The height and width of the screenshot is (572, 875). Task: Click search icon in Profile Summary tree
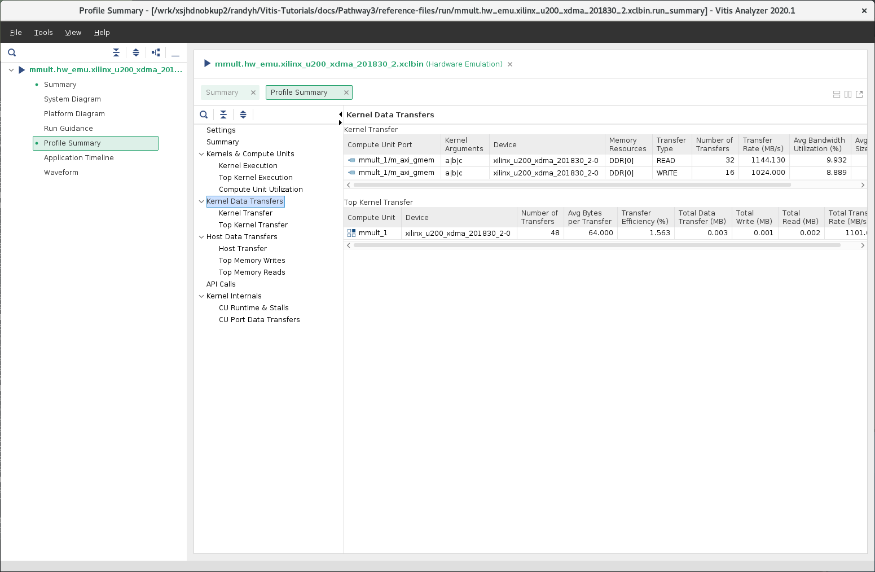pos(204,115)
